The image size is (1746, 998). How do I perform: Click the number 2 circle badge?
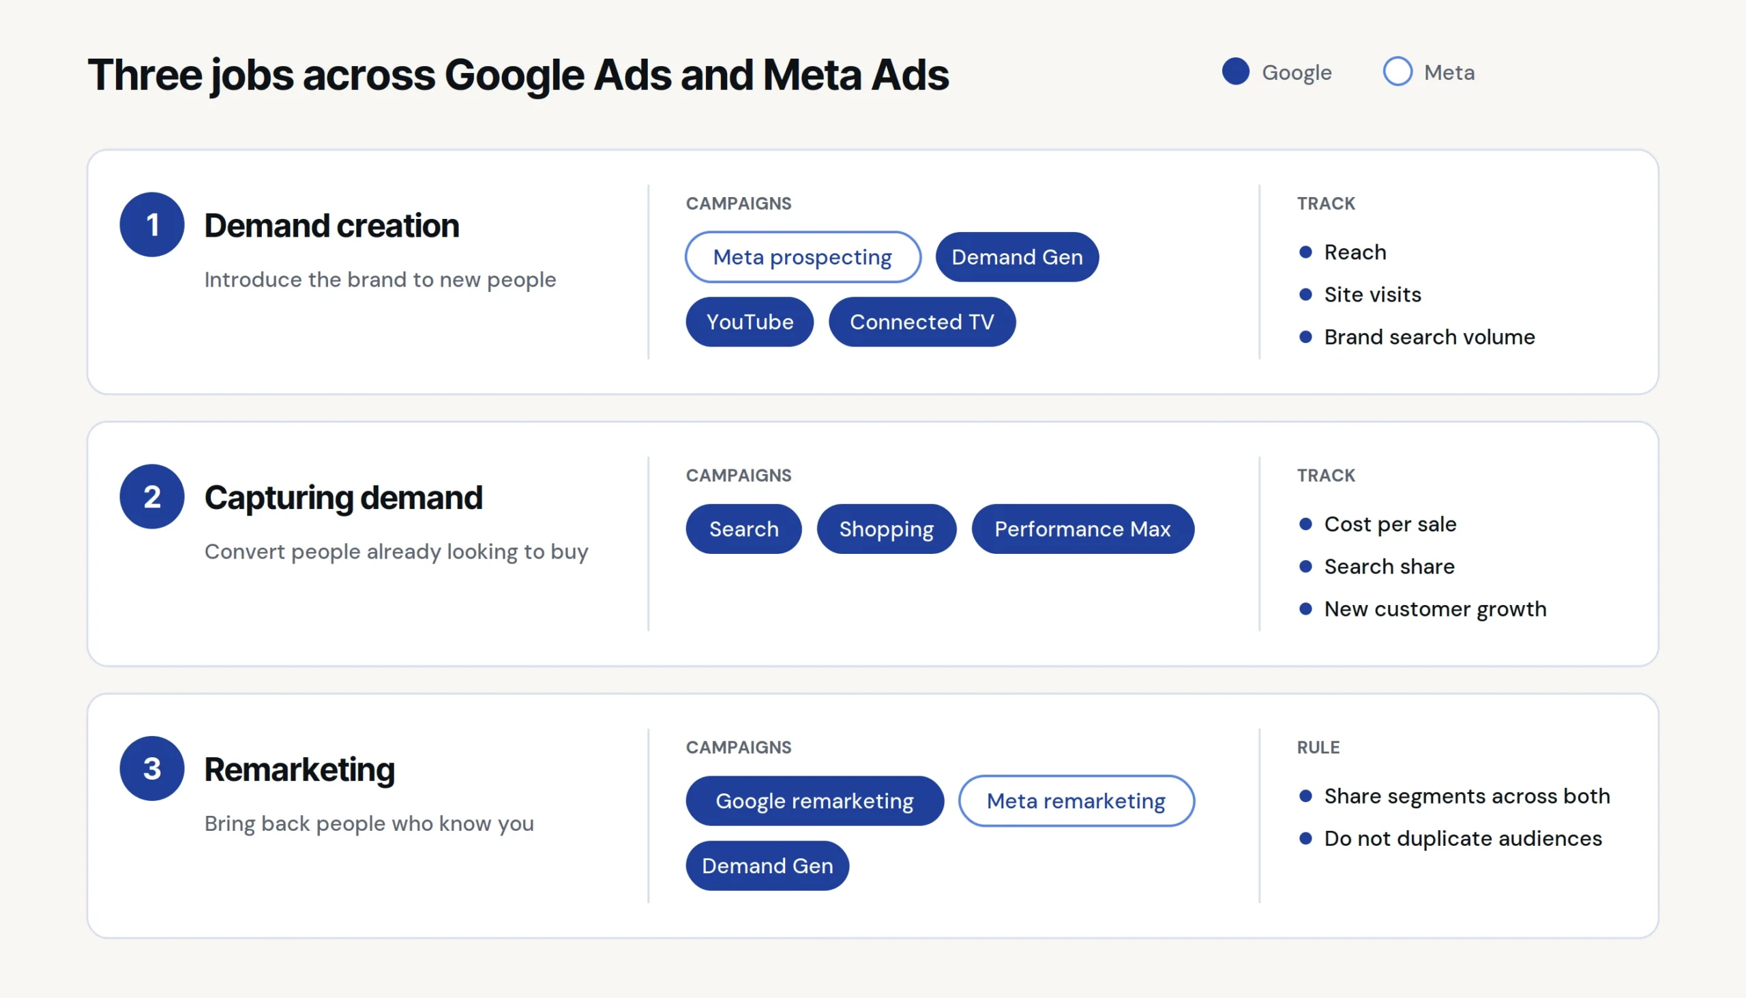click(x=152, y=497)
